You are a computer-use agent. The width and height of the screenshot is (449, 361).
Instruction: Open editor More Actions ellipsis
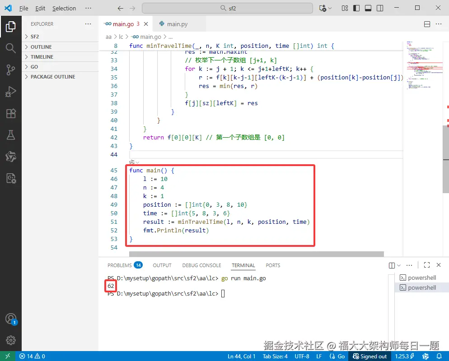pyautogui.click(x=439, y=24)
